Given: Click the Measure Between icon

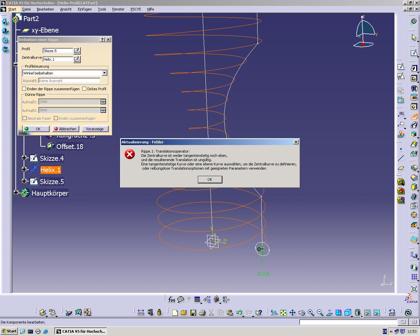Looking at the screenshot, I should 141,312.
